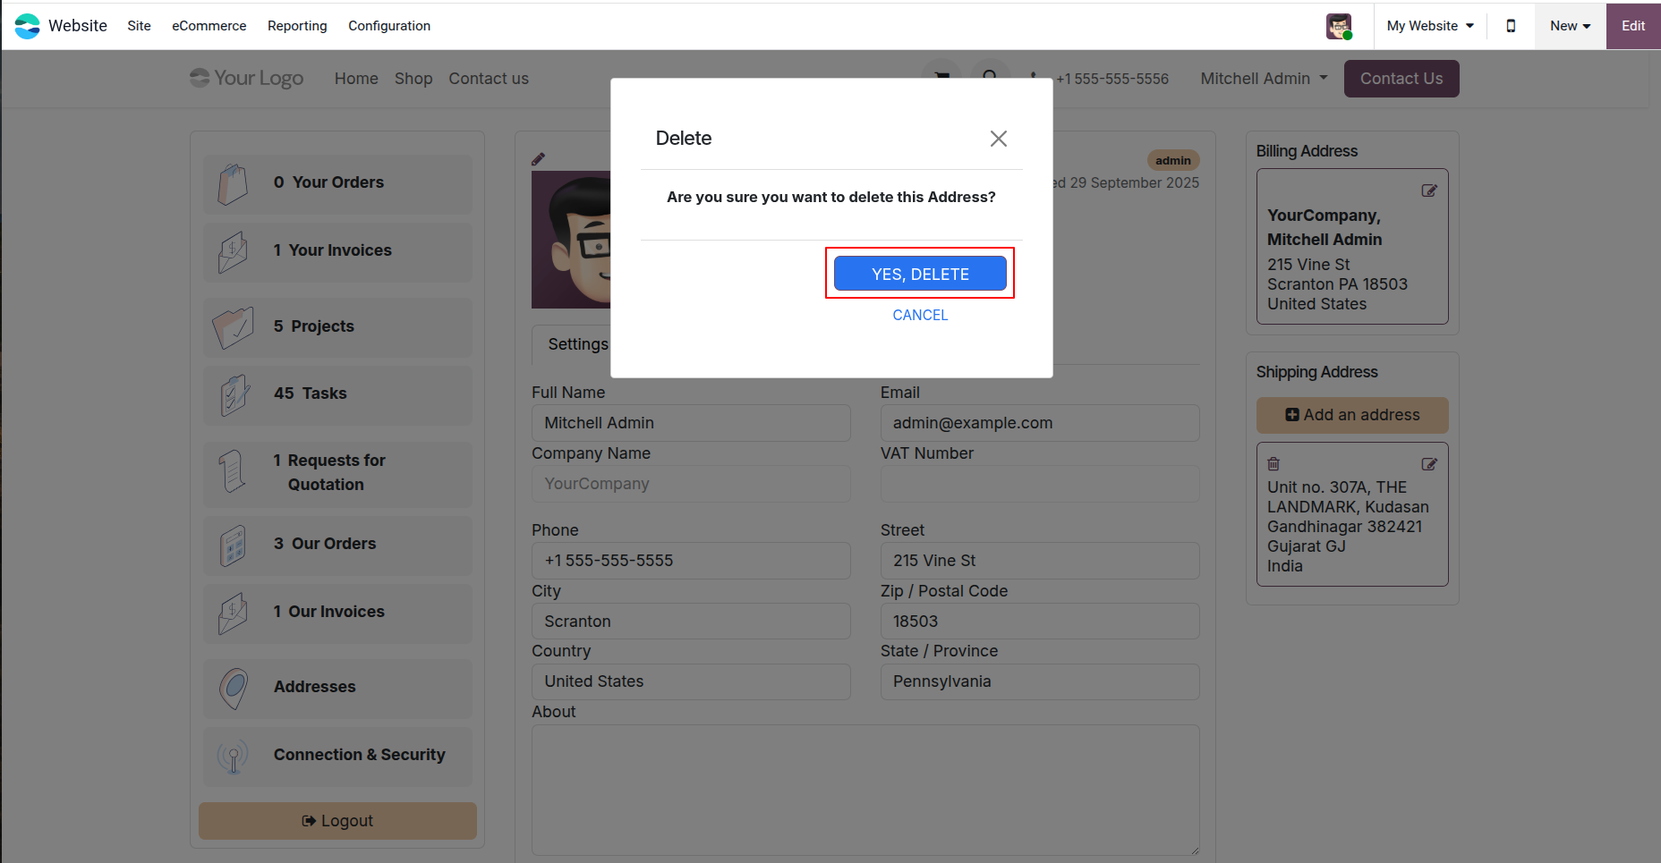Open the Country select box
Screen dimensions: 1661x863
[x=691, y=681]
